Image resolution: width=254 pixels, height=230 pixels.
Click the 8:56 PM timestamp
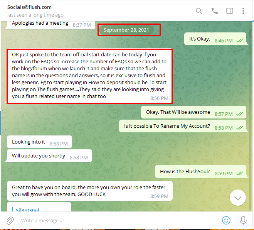coord(159,98)
